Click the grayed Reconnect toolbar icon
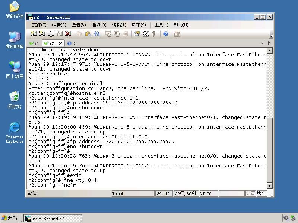298x223 pixels. [60, 34]
